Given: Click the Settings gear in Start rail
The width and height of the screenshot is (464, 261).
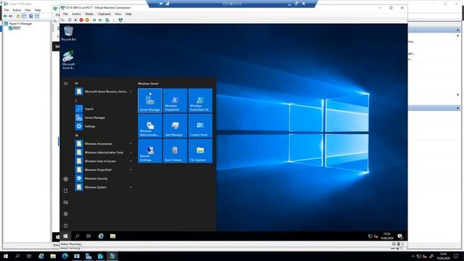Looking at the screenshot, I should click(66, 214).
